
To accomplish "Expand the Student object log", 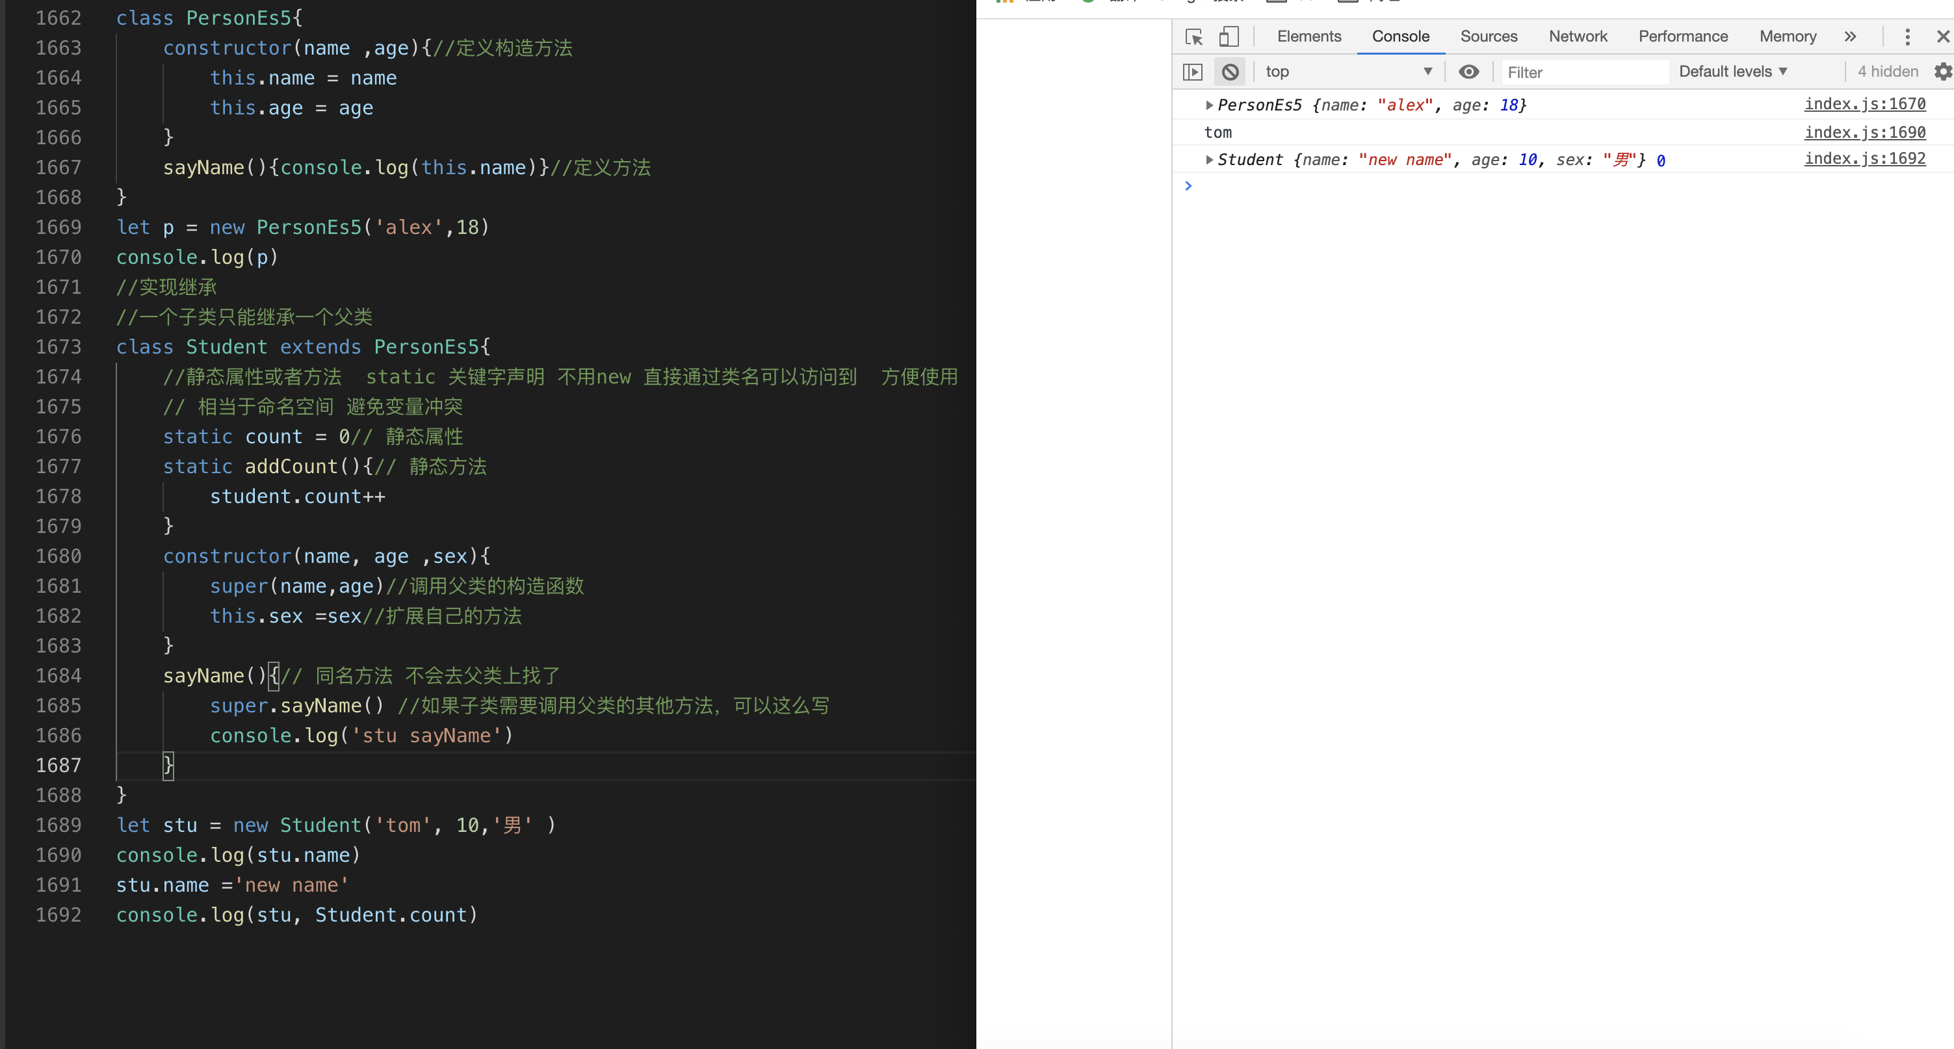I will pyautogui.click(x=1209, y=160).
